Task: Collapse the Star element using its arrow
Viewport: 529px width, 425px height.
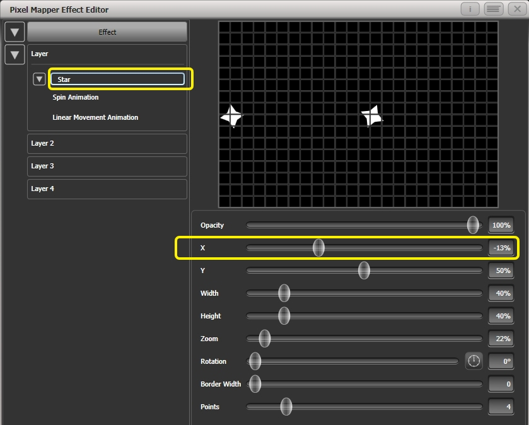Action: 39,79
